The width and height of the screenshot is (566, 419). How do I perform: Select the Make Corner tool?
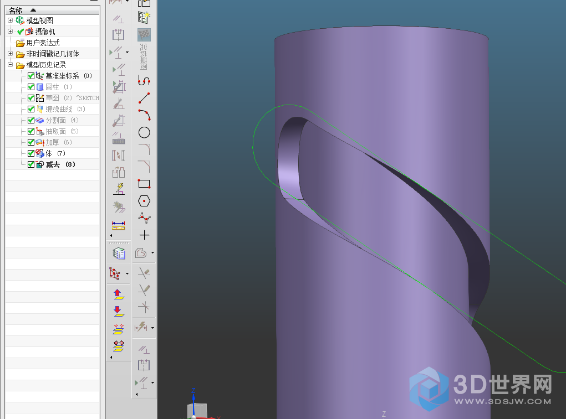tap(144, 307)
